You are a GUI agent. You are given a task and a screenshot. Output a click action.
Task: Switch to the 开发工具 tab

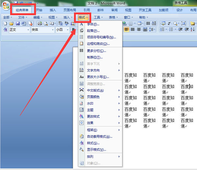coord(145,10)
